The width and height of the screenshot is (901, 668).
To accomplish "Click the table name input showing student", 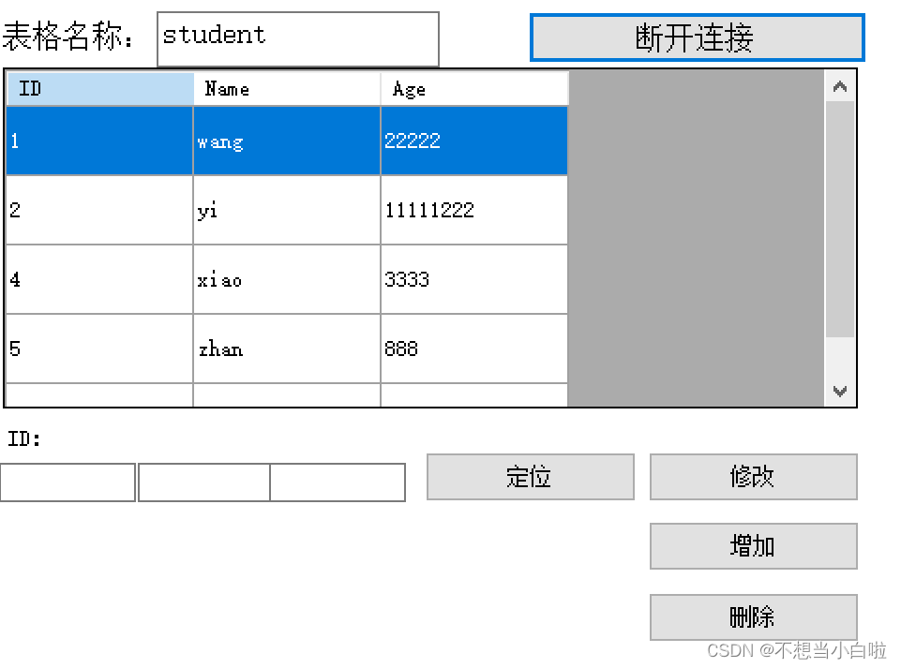I will (297, 37).
